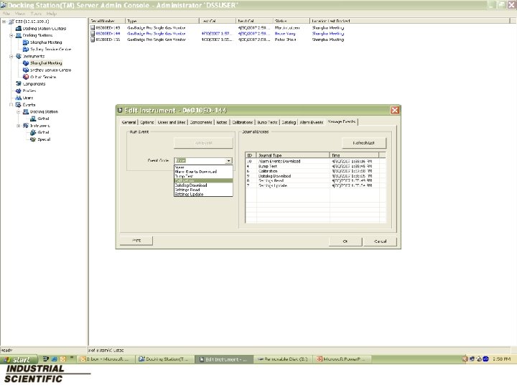The image size is (517, 388).
Task: Switch to the Calibrations tab
Action: point(243,122)
